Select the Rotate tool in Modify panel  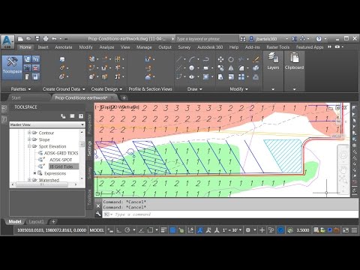click(231, 59)
